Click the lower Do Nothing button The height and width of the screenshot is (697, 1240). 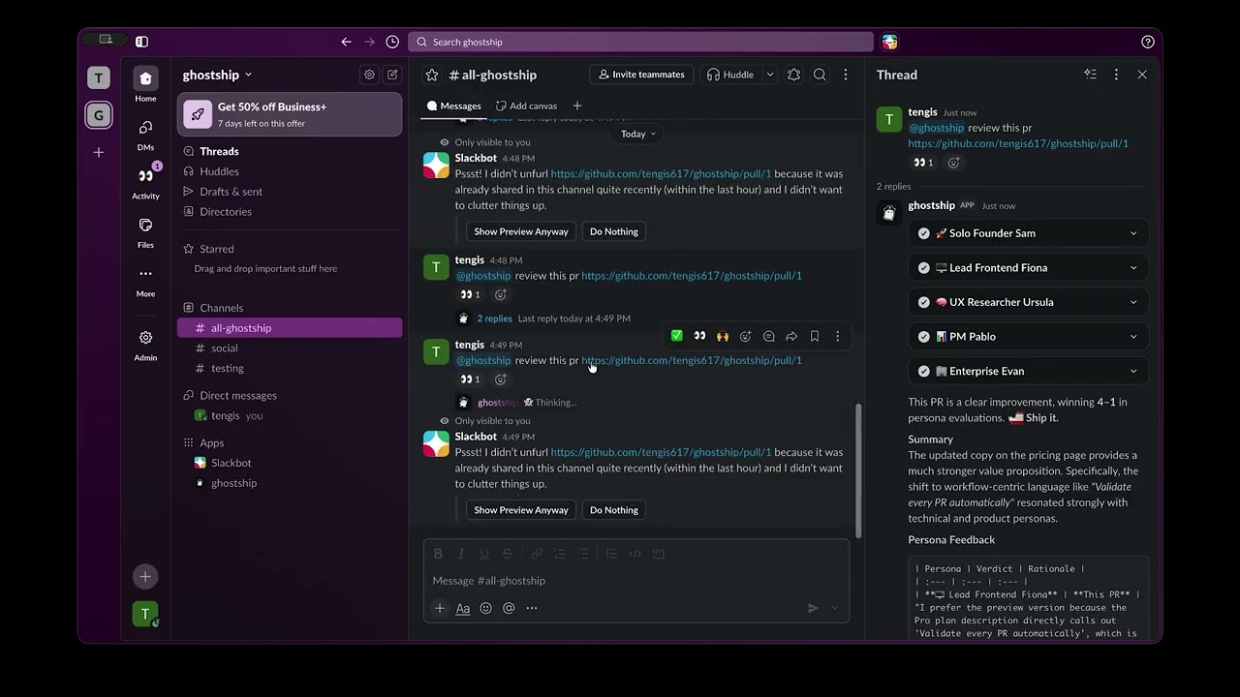[614, 510]
